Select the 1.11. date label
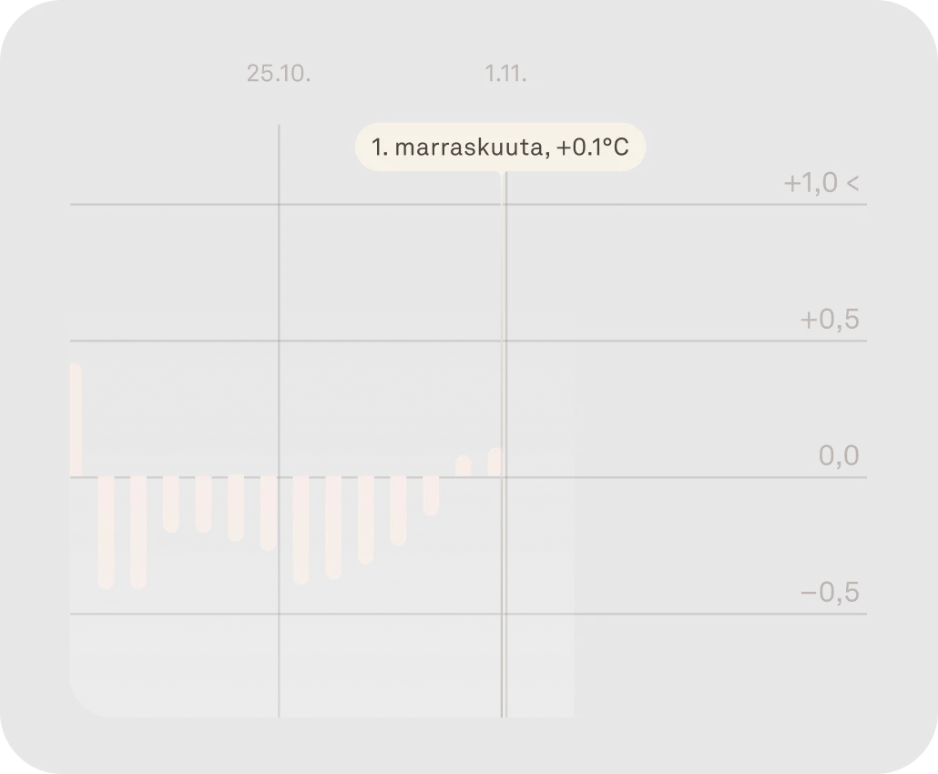Viewport: 938px width, 774px height. coord(506,74)
